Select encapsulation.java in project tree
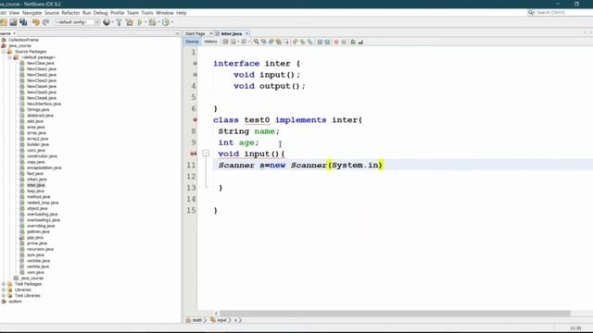The width and height of the screenshot is (593, 333). pos(44,167)
